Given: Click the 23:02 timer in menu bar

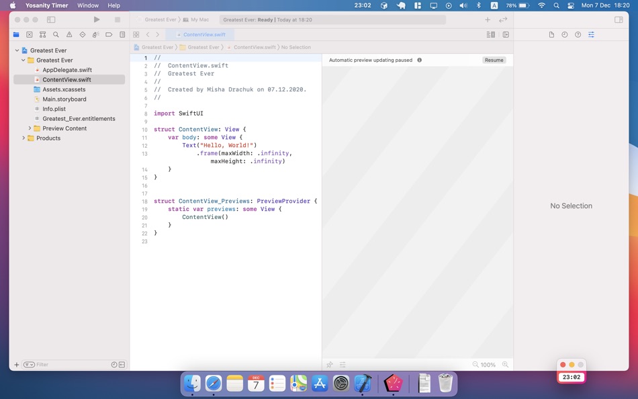Looking at the screenshot, I should [363, 5].
